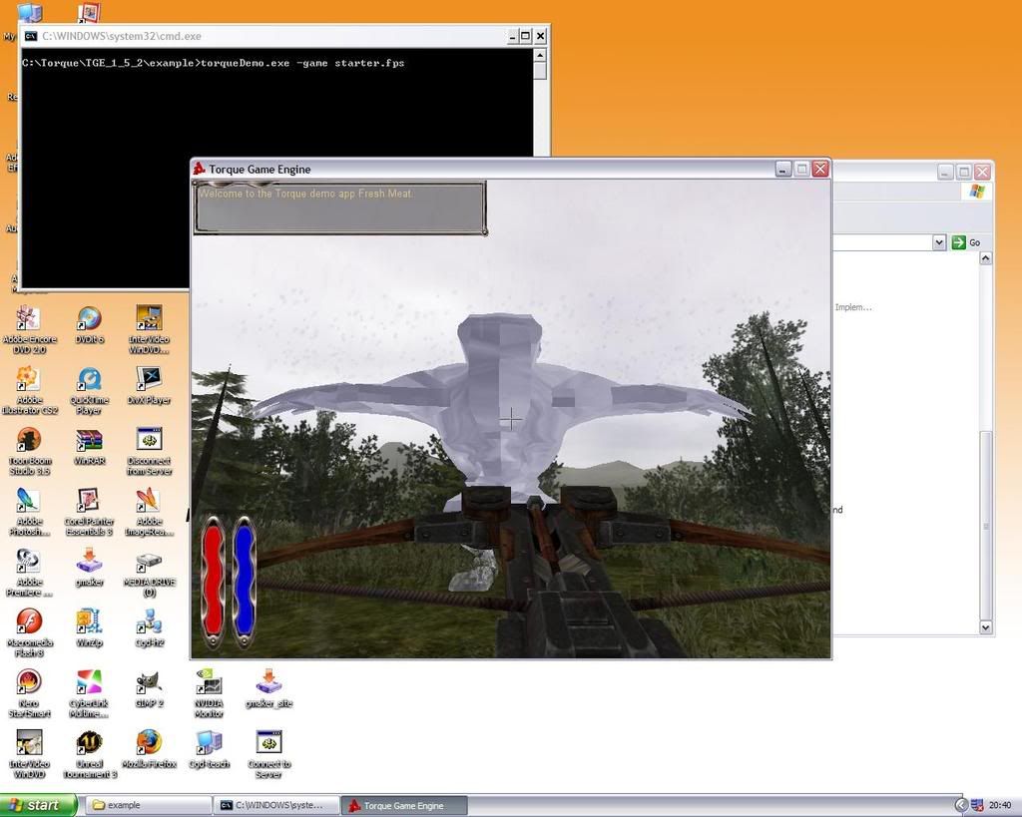1022x817 pixels.
Task: Expand hidden system tray icons
Action: tap(961, 806)
